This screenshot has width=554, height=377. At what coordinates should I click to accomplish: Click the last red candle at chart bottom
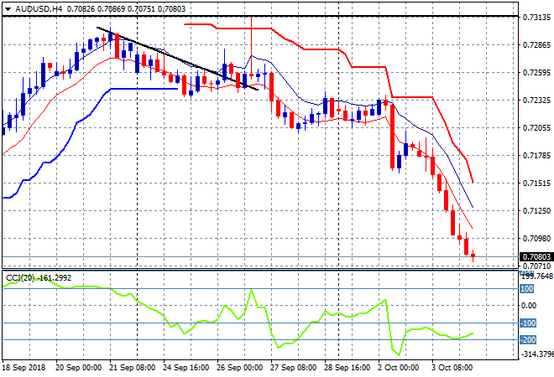point(473,256)
